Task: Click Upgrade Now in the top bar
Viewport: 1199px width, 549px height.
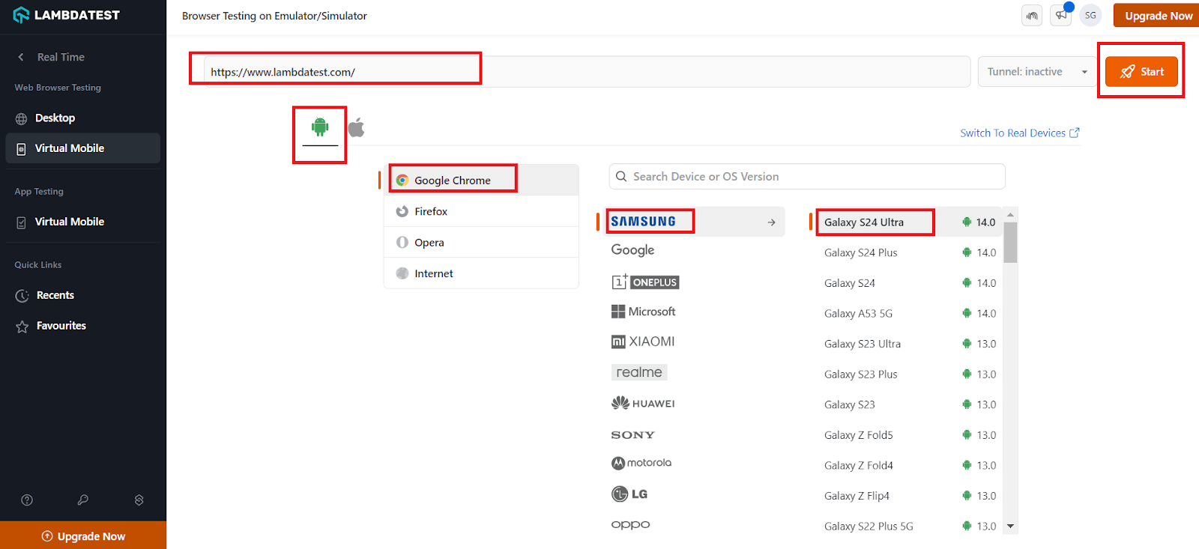Action: [1158, 16]
